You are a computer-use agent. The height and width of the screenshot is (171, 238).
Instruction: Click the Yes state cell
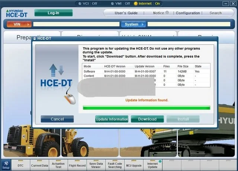click(x=197, y=72)
